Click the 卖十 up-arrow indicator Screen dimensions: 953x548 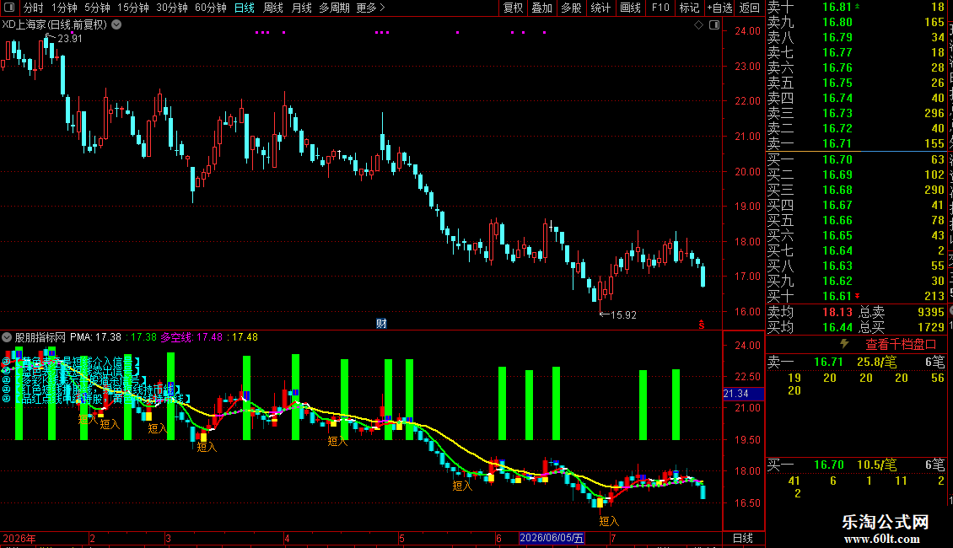click(857, 6)
